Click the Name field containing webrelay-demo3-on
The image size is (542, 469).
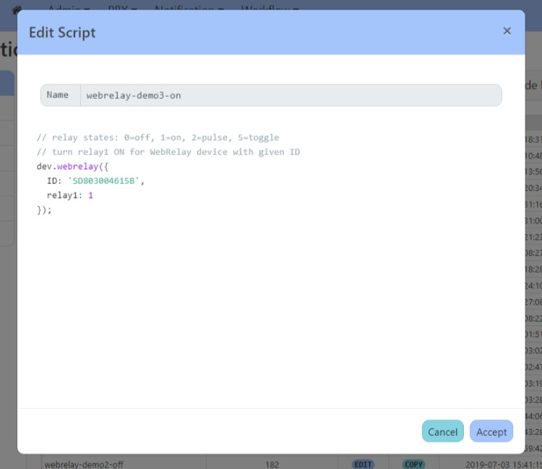[x=291, y=95]
